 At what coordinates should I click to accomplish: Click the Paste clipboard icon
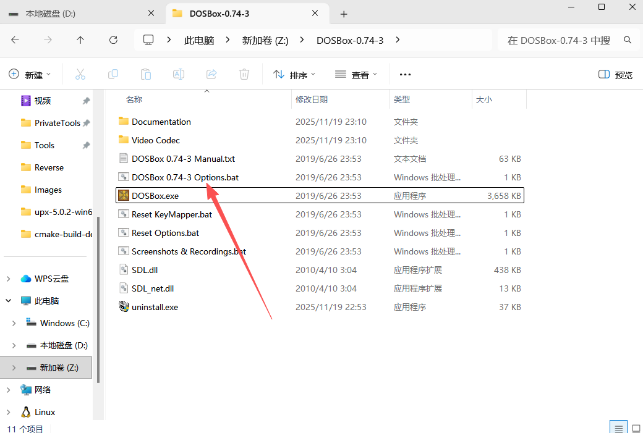[x=146, y=74]
